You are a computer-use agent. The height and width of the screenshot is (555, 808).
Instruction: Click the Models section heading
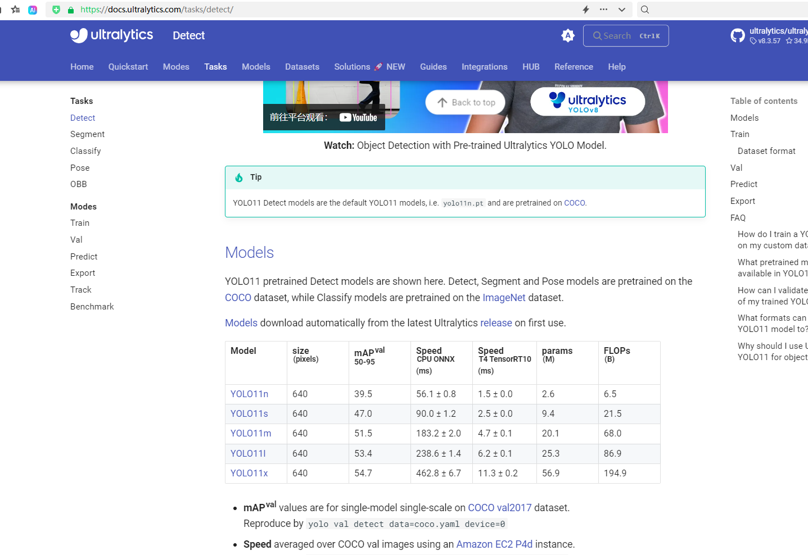pos(249,253)
